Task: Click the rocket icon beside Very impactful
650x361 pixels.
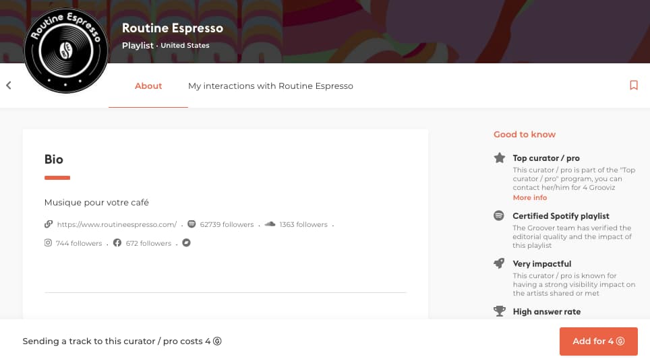Action: coord(499,263)
